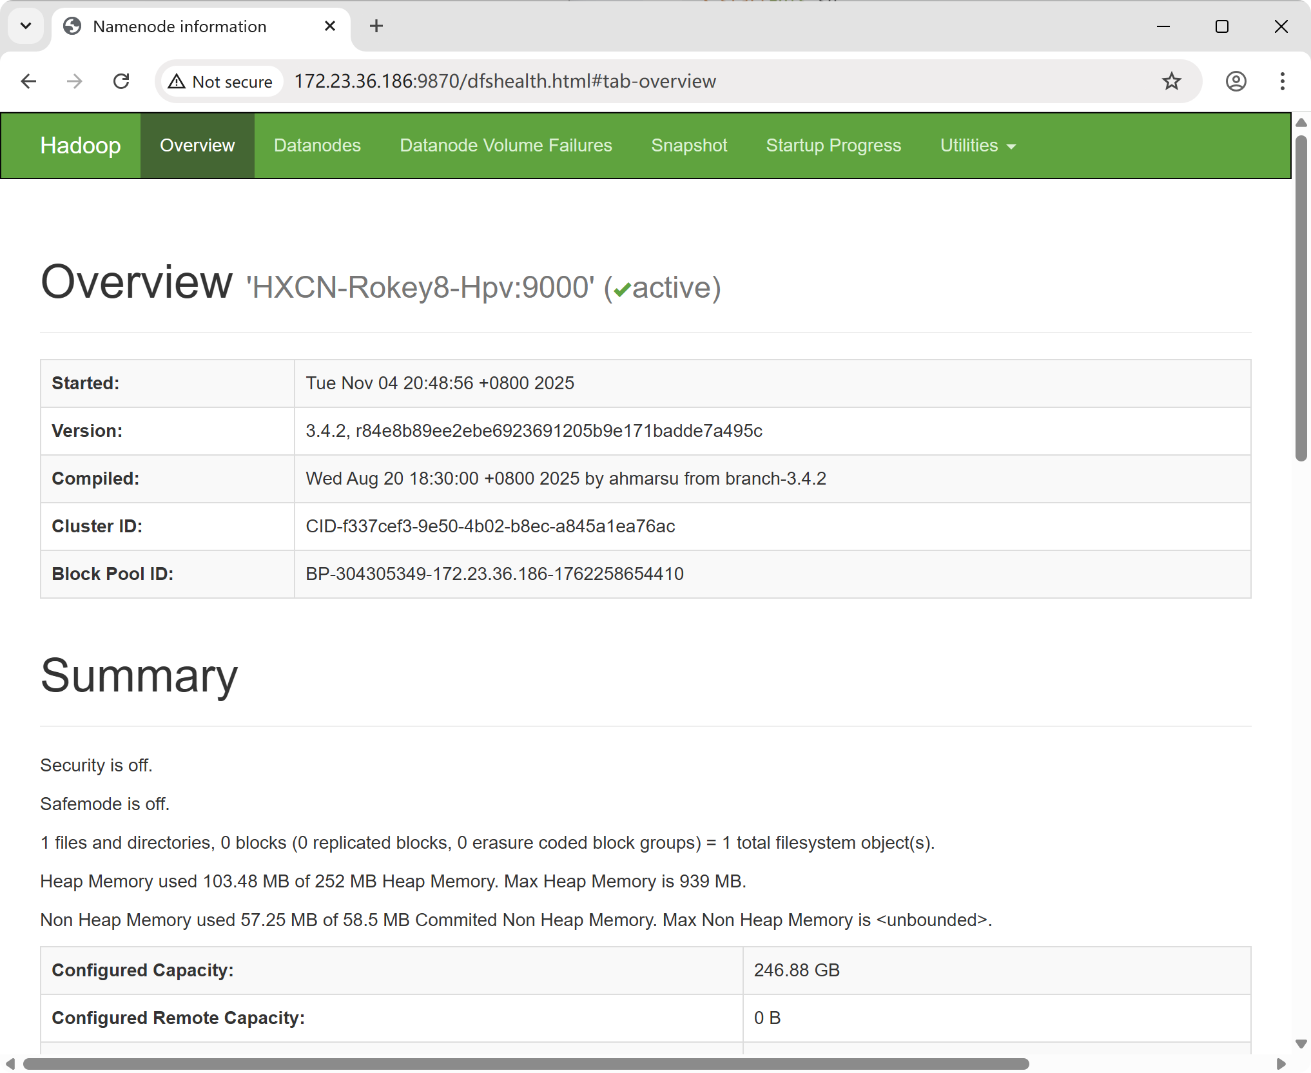Switch to the Datanodes tab
Screen dimensions: 1311x1073
coord(316,145)
